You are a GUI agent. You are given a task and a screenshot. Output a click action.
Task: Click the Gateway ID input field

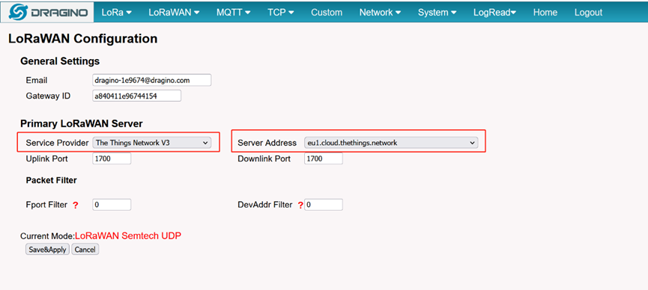pos(137,96)
